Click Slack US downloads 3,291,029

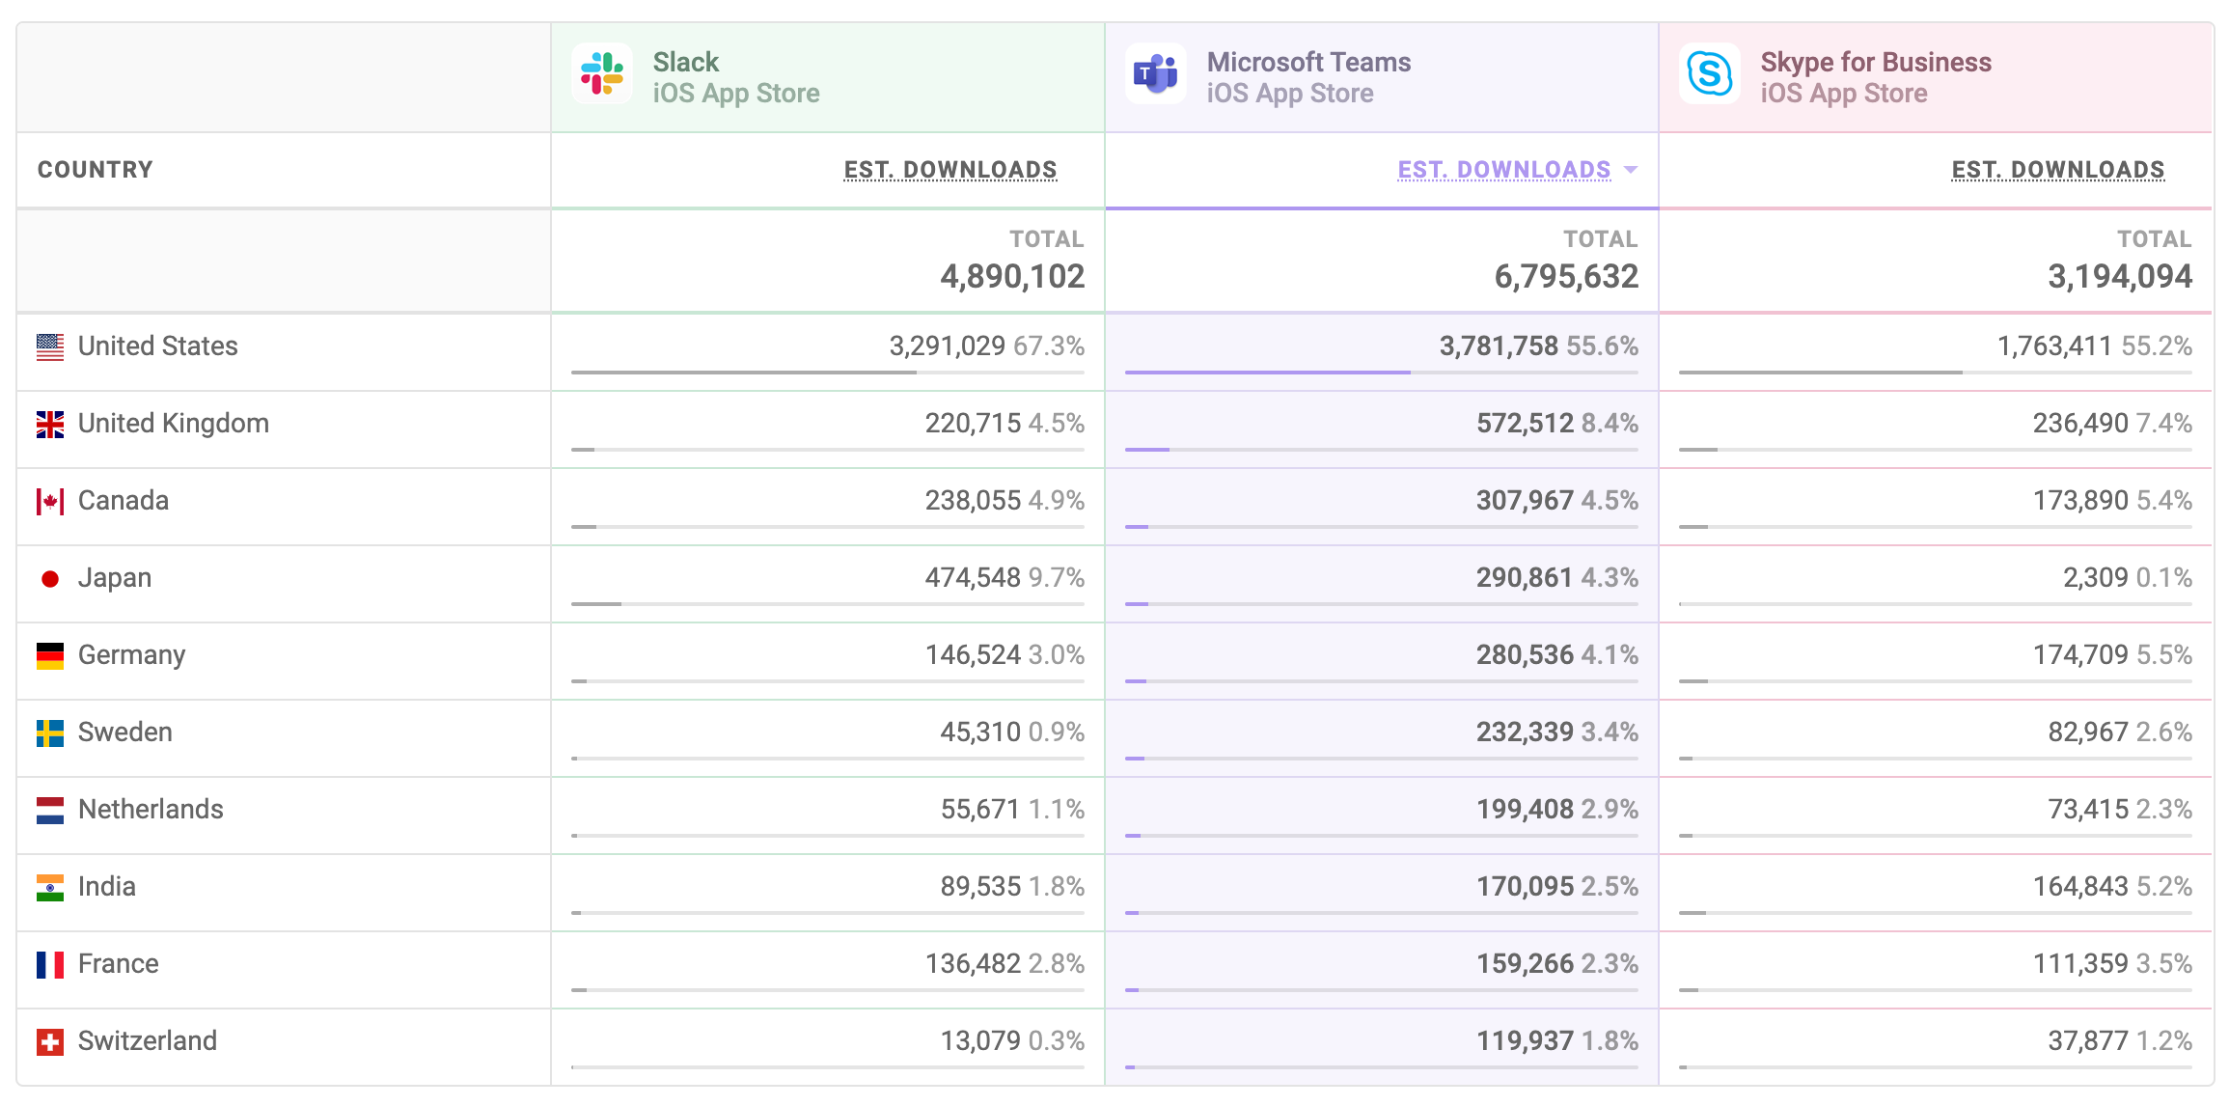(948, 346)
